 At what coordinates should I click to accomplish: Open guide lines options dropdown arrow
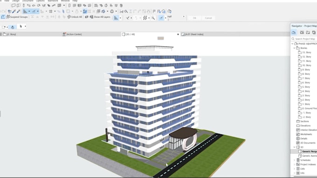[x=29, y=12]
